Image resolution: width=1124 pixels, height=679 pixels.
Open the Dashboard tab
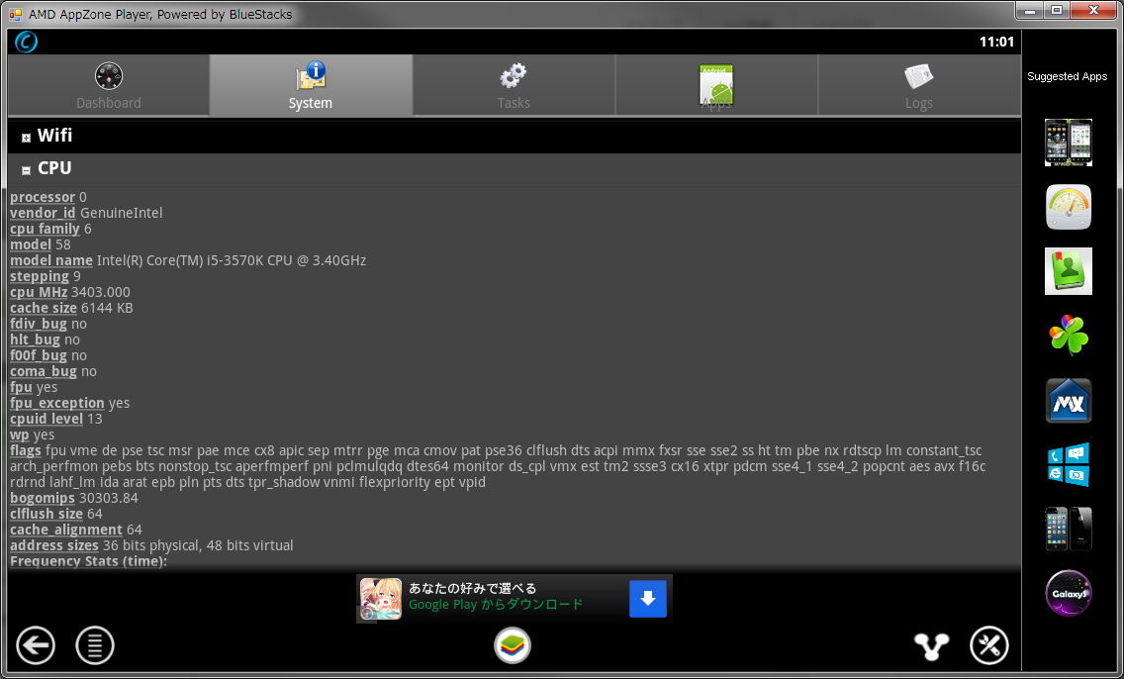click(108, 85)
